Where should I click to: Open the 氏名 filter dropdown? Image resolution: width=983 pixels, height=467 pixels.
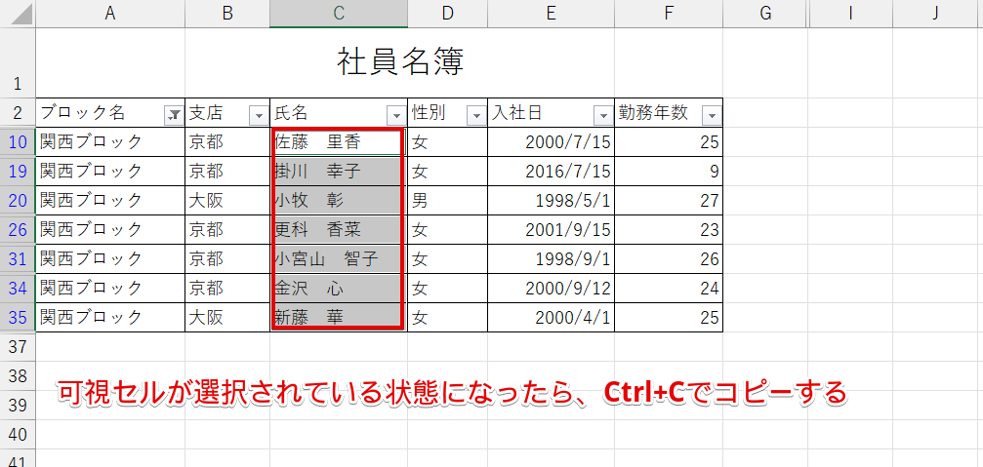coord(396,115)
